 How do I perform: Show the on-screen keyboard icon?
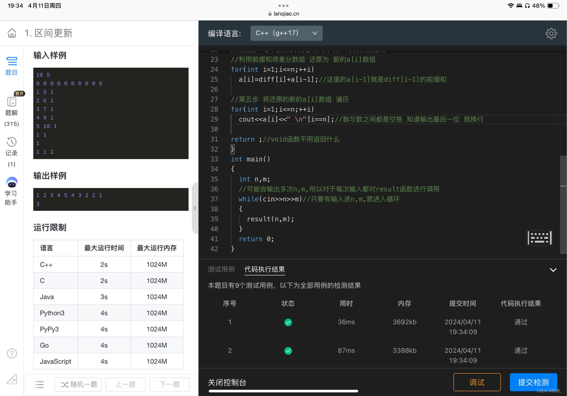[540, 238]
